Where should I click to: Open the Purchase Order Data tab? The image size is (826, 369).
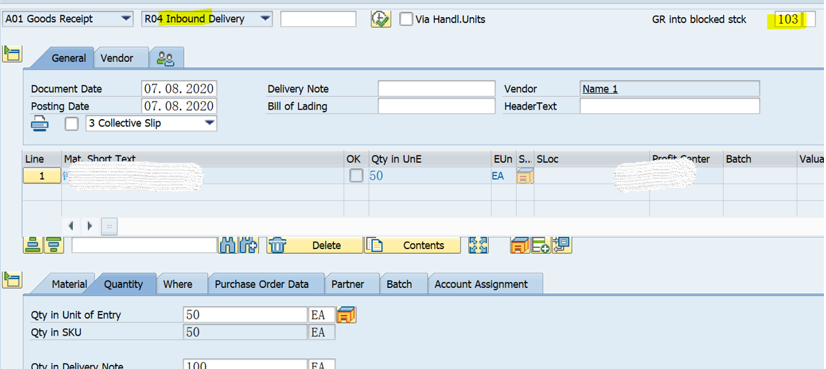(262, 284)
